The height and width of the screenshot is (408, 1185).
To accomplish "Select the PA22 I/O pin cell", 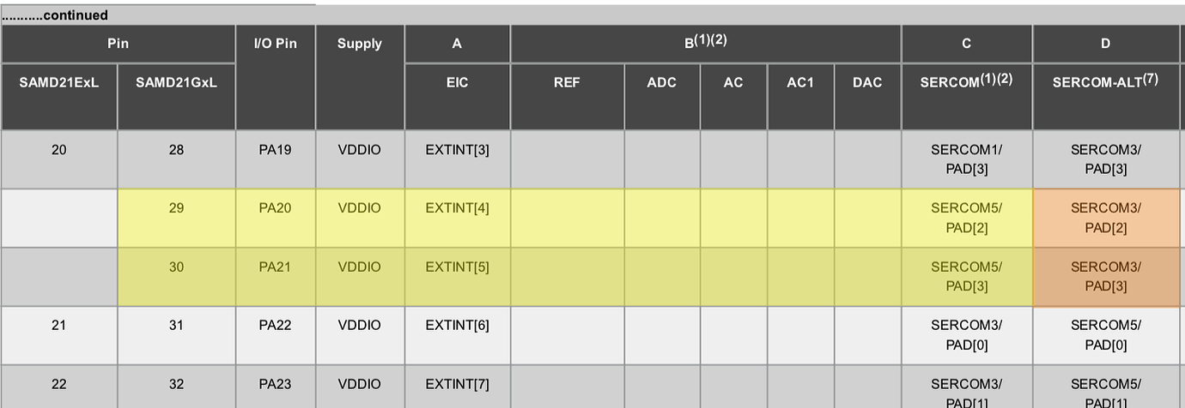I will click(x=275, y=325).
